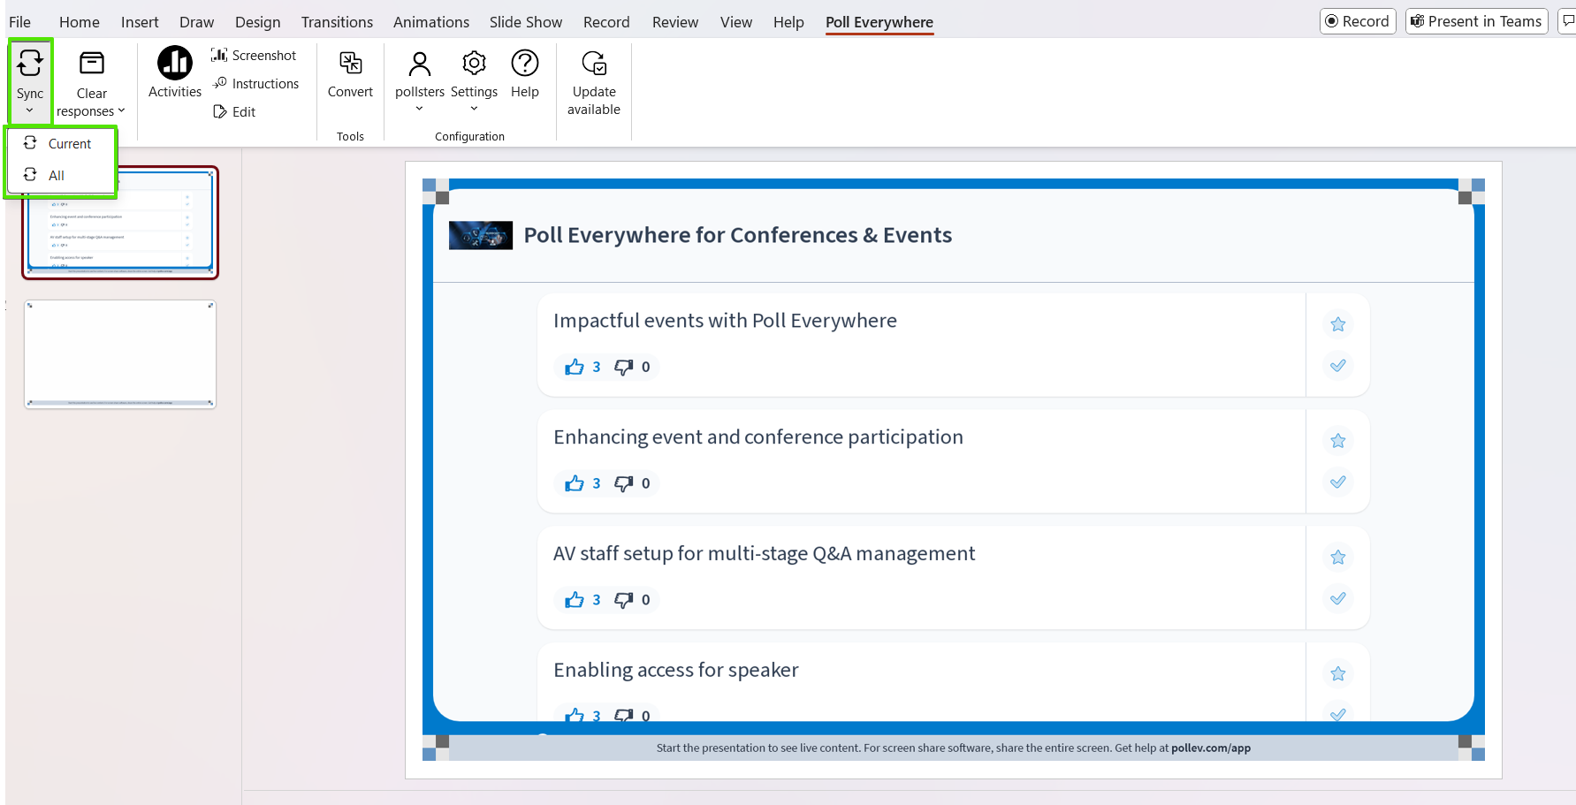The width and height of the screenshot is (1576, 805).
Task: Click the Convert tool icon
Action: click(x=350, y=63)
